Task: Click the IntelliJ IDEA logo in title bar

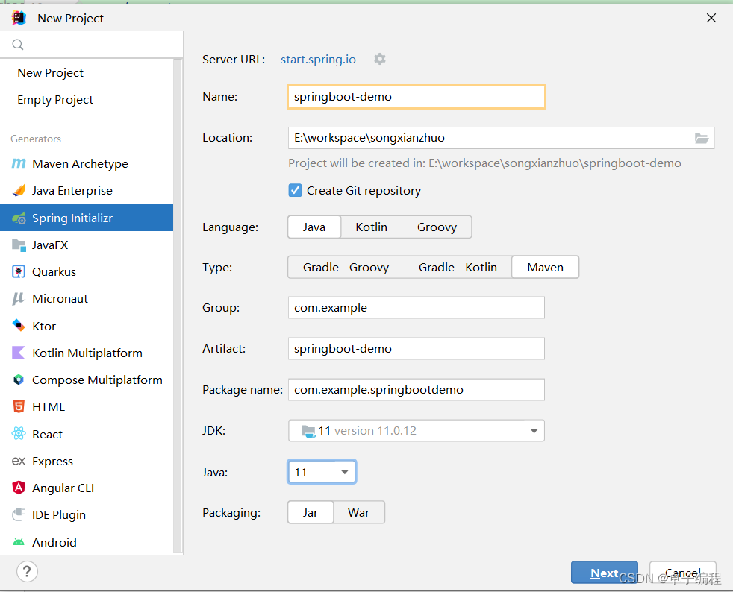Action: tap(19, 18)
